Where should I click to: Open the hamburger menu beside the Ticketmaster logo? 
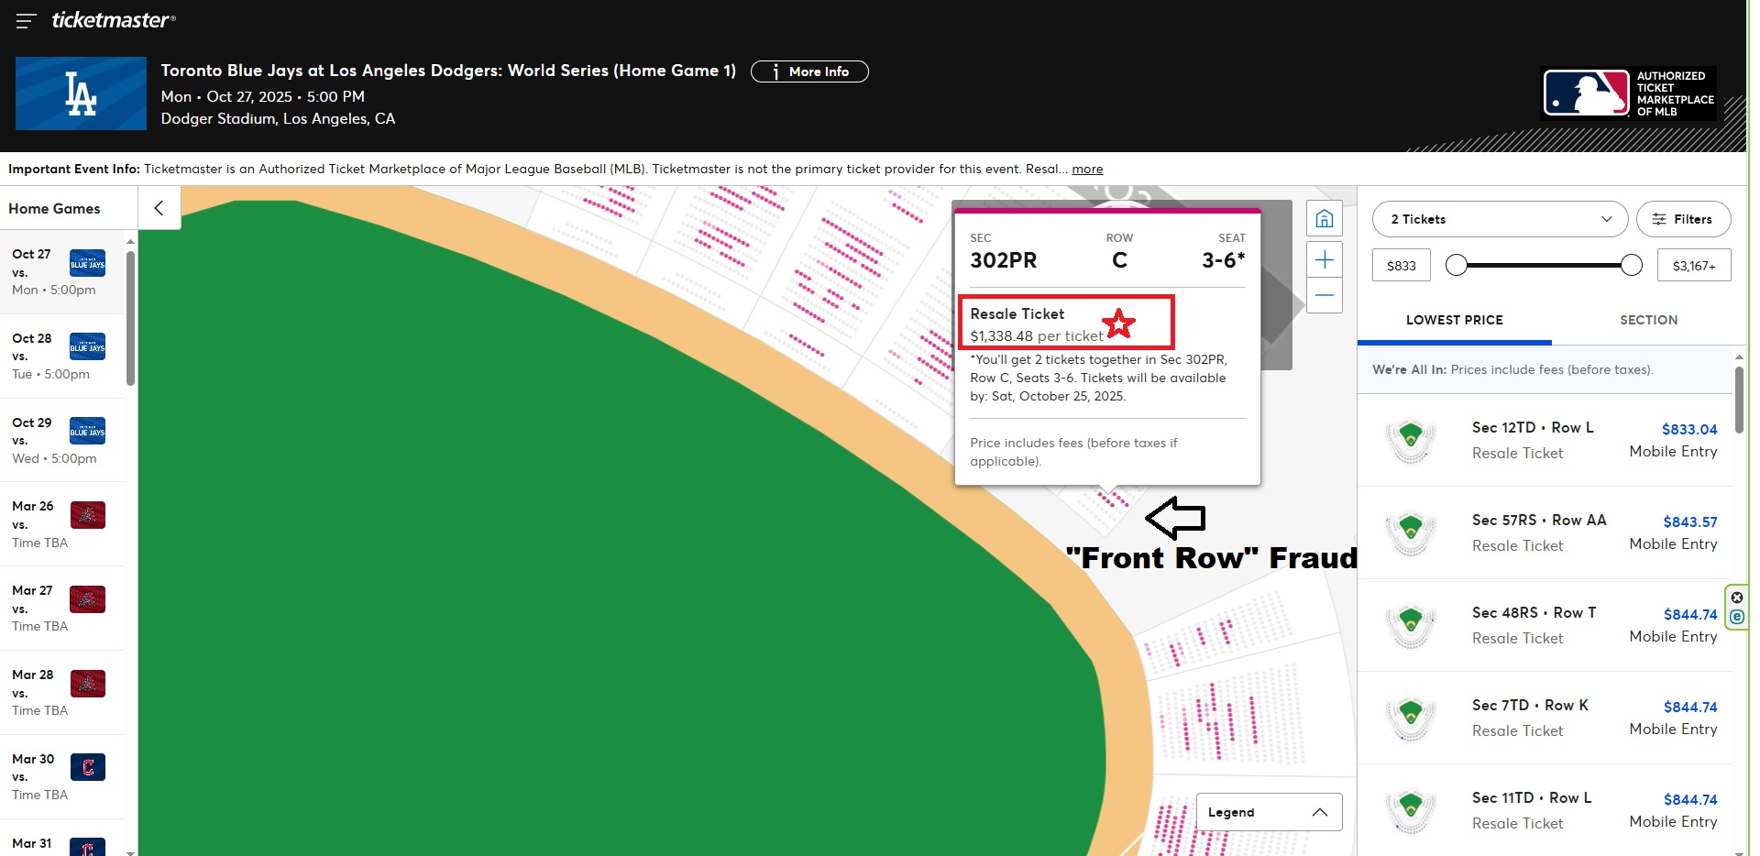(26, 21)
